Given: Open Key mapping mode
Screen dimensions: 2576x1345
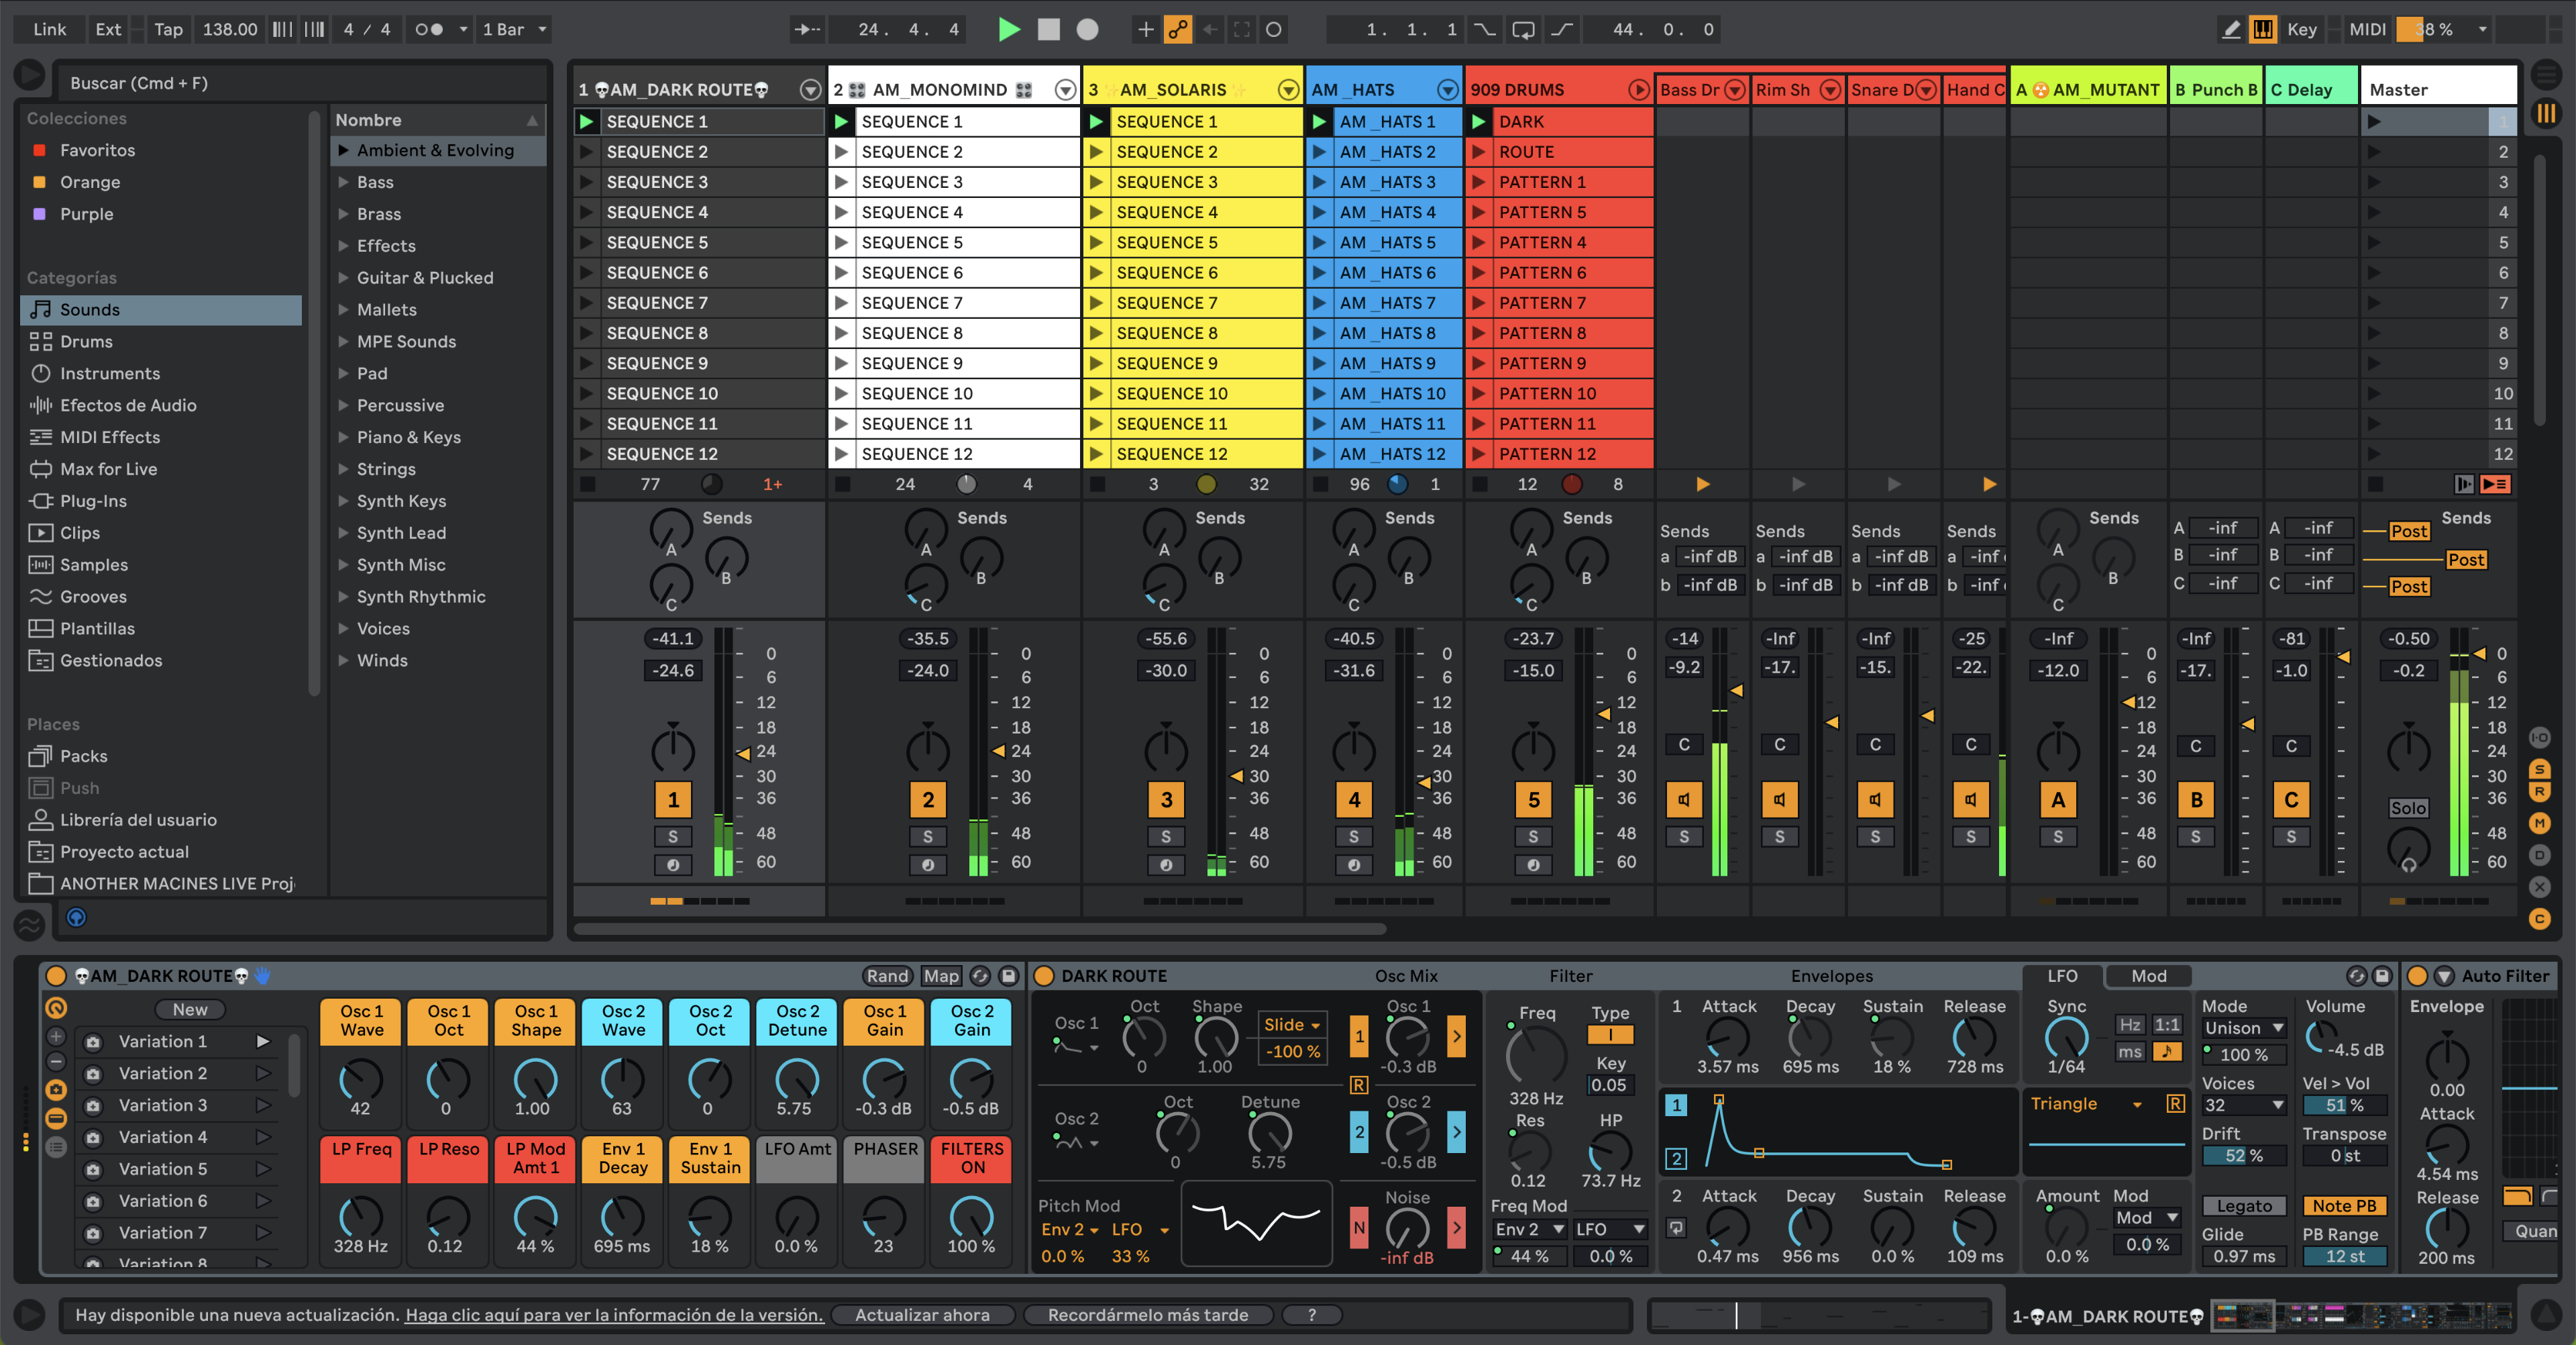Looking at the screenshot, I should pos(2302,30).
